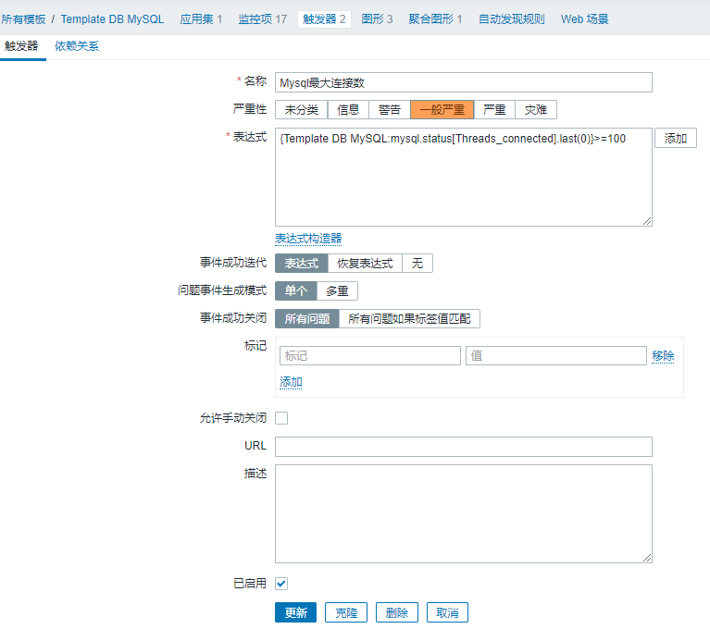Set severity to 严重
710x629 pixels.
[x=494, y=110]
